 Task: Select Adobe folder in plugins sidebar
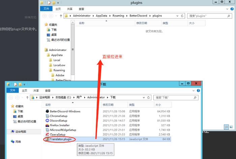58,75
